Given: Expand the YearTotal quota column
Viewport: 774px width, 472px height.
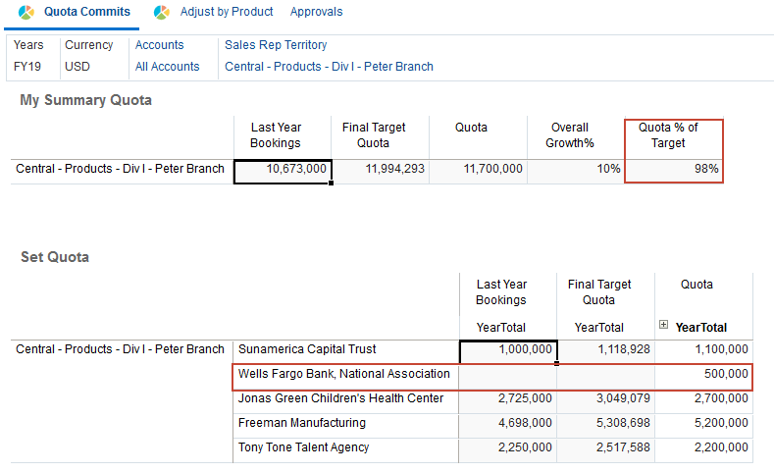Looking at the screenshot, I should click(664, 326).
